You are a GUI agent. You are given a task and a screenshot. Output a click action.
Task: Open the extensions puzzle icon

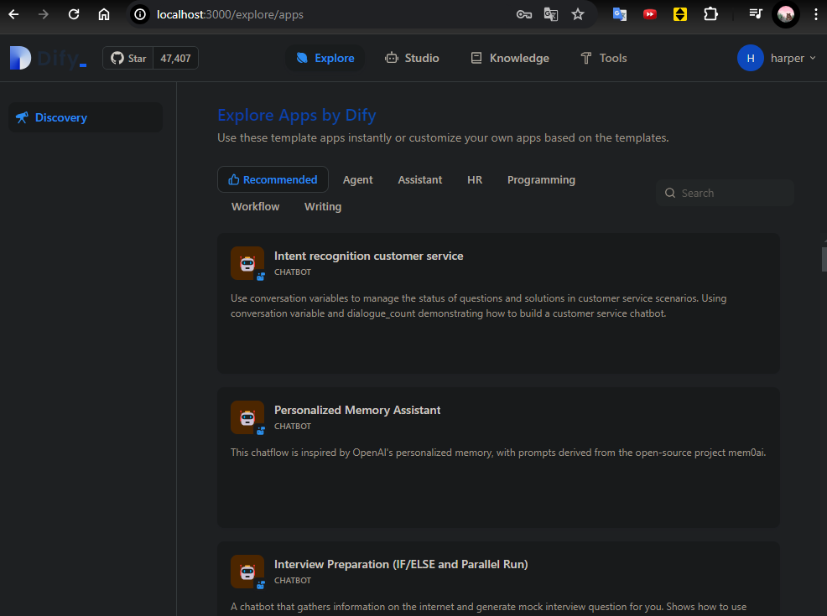click(x=710, y=14)
